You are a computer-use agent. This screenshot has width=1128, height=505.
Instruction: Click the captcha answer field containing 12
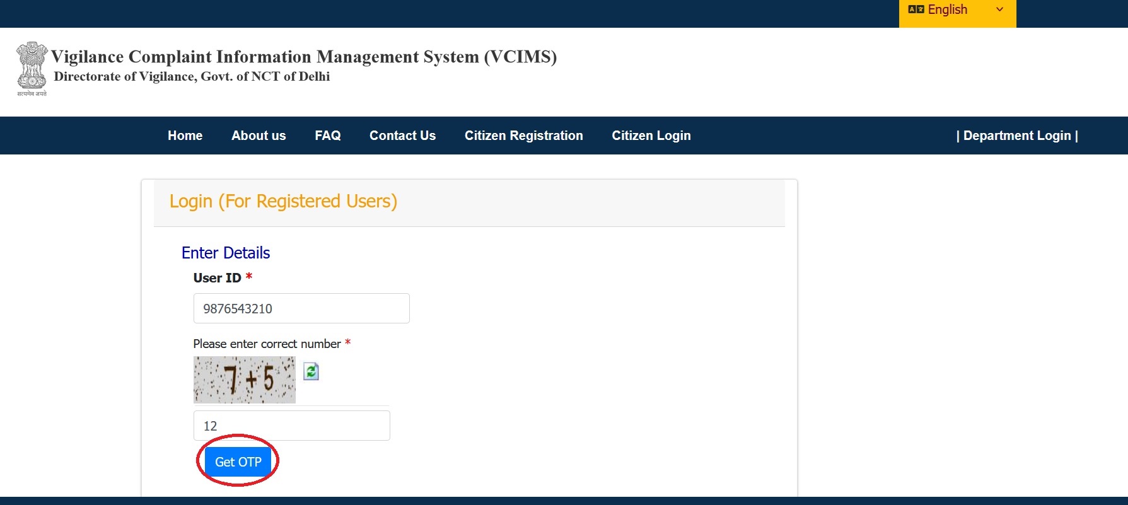[x=291, y=426]
